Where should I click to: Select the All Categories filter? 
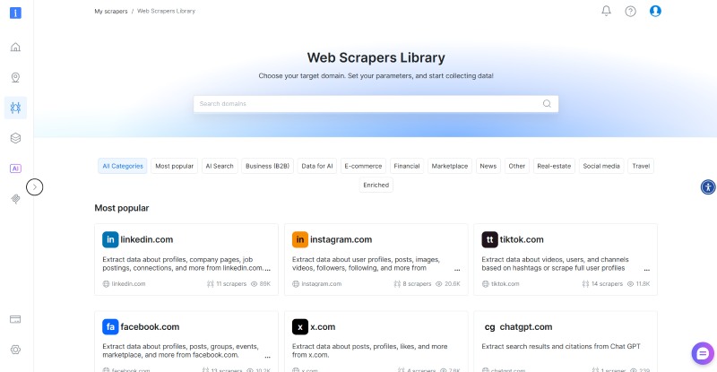[x=123, y=166]
